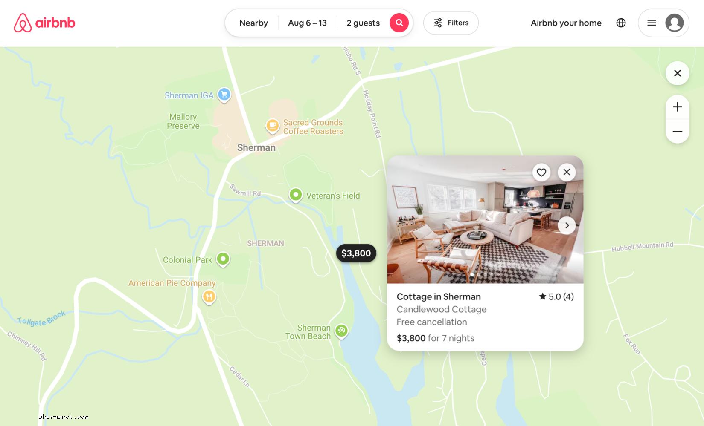
Task: Zoom in on the map
Action: tap(678, 107)
